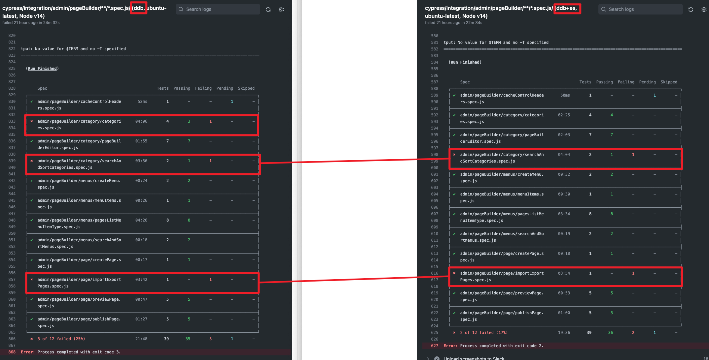Image resolution: width=709 pixels, height=360 pixels.
Task: Click red X beside '2 of 12 failed'
Action: 454,333
